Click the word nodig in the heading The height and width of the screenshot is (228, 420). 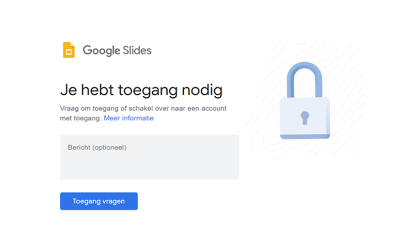click(x=202, y=90)
